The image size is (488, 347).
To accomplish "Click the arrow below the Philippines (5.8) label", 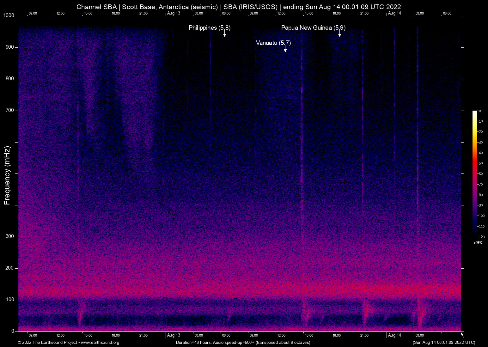I will (x=224, y=34).
